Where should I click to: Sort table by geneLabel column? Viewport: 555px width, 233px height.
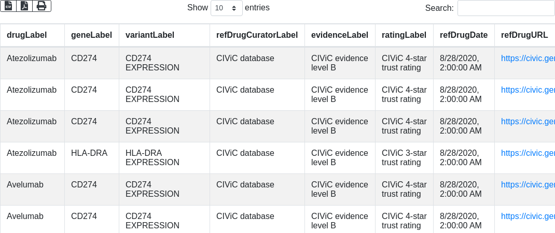[91, 35]
